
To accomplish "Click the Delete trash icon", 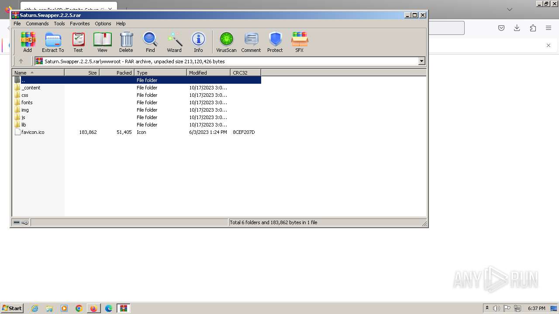I will pos(126,42).
